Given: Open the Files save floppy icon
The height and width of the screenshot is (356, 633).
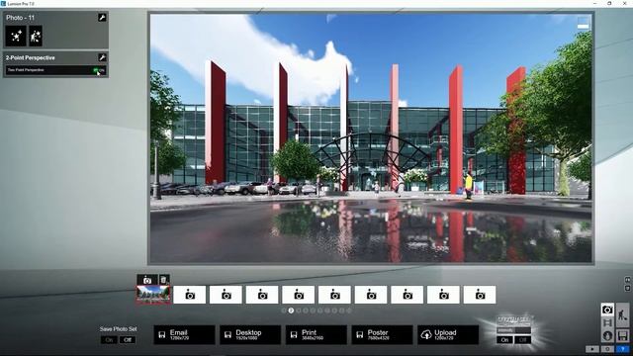Looking at the screenshot, I should click(x=622, y=335).
